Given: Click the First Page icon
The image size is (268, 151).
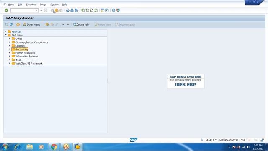Looking at the screenshot, I should (x=83, y=10).
